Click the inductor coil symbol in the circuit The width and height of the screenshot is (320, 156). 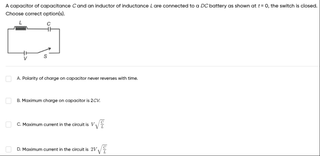[21, 29]
